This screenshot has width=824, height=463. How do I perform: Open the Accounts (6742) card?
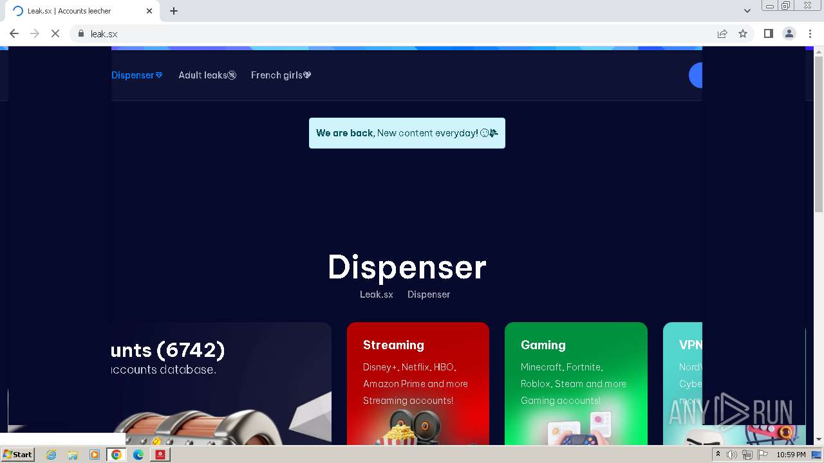(x=221, y=384)
